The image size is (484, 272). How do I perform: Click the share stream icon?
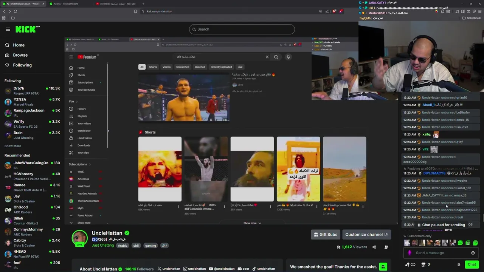pyautogui.click(x=374, y=247)
